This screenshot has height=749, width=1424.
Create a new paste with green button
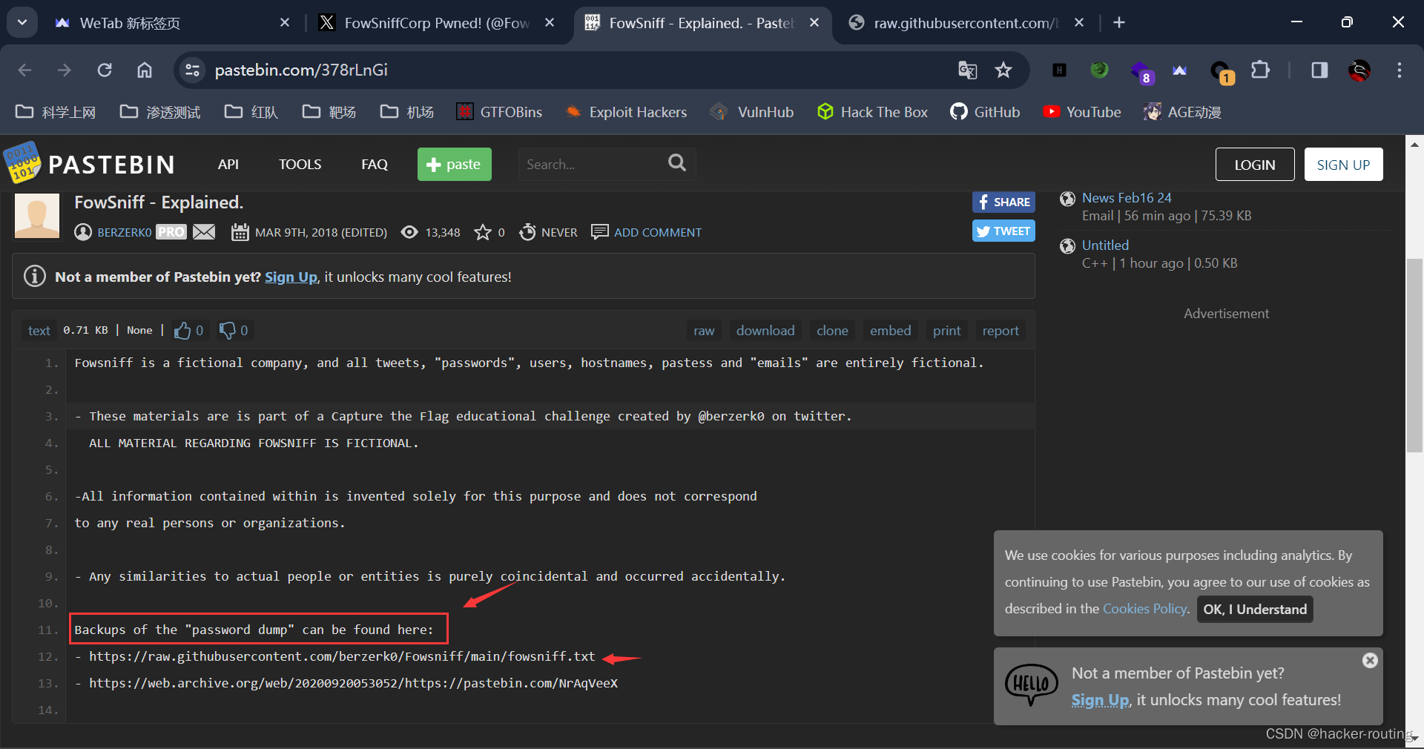pyautogui.click(x=455, y=164)
